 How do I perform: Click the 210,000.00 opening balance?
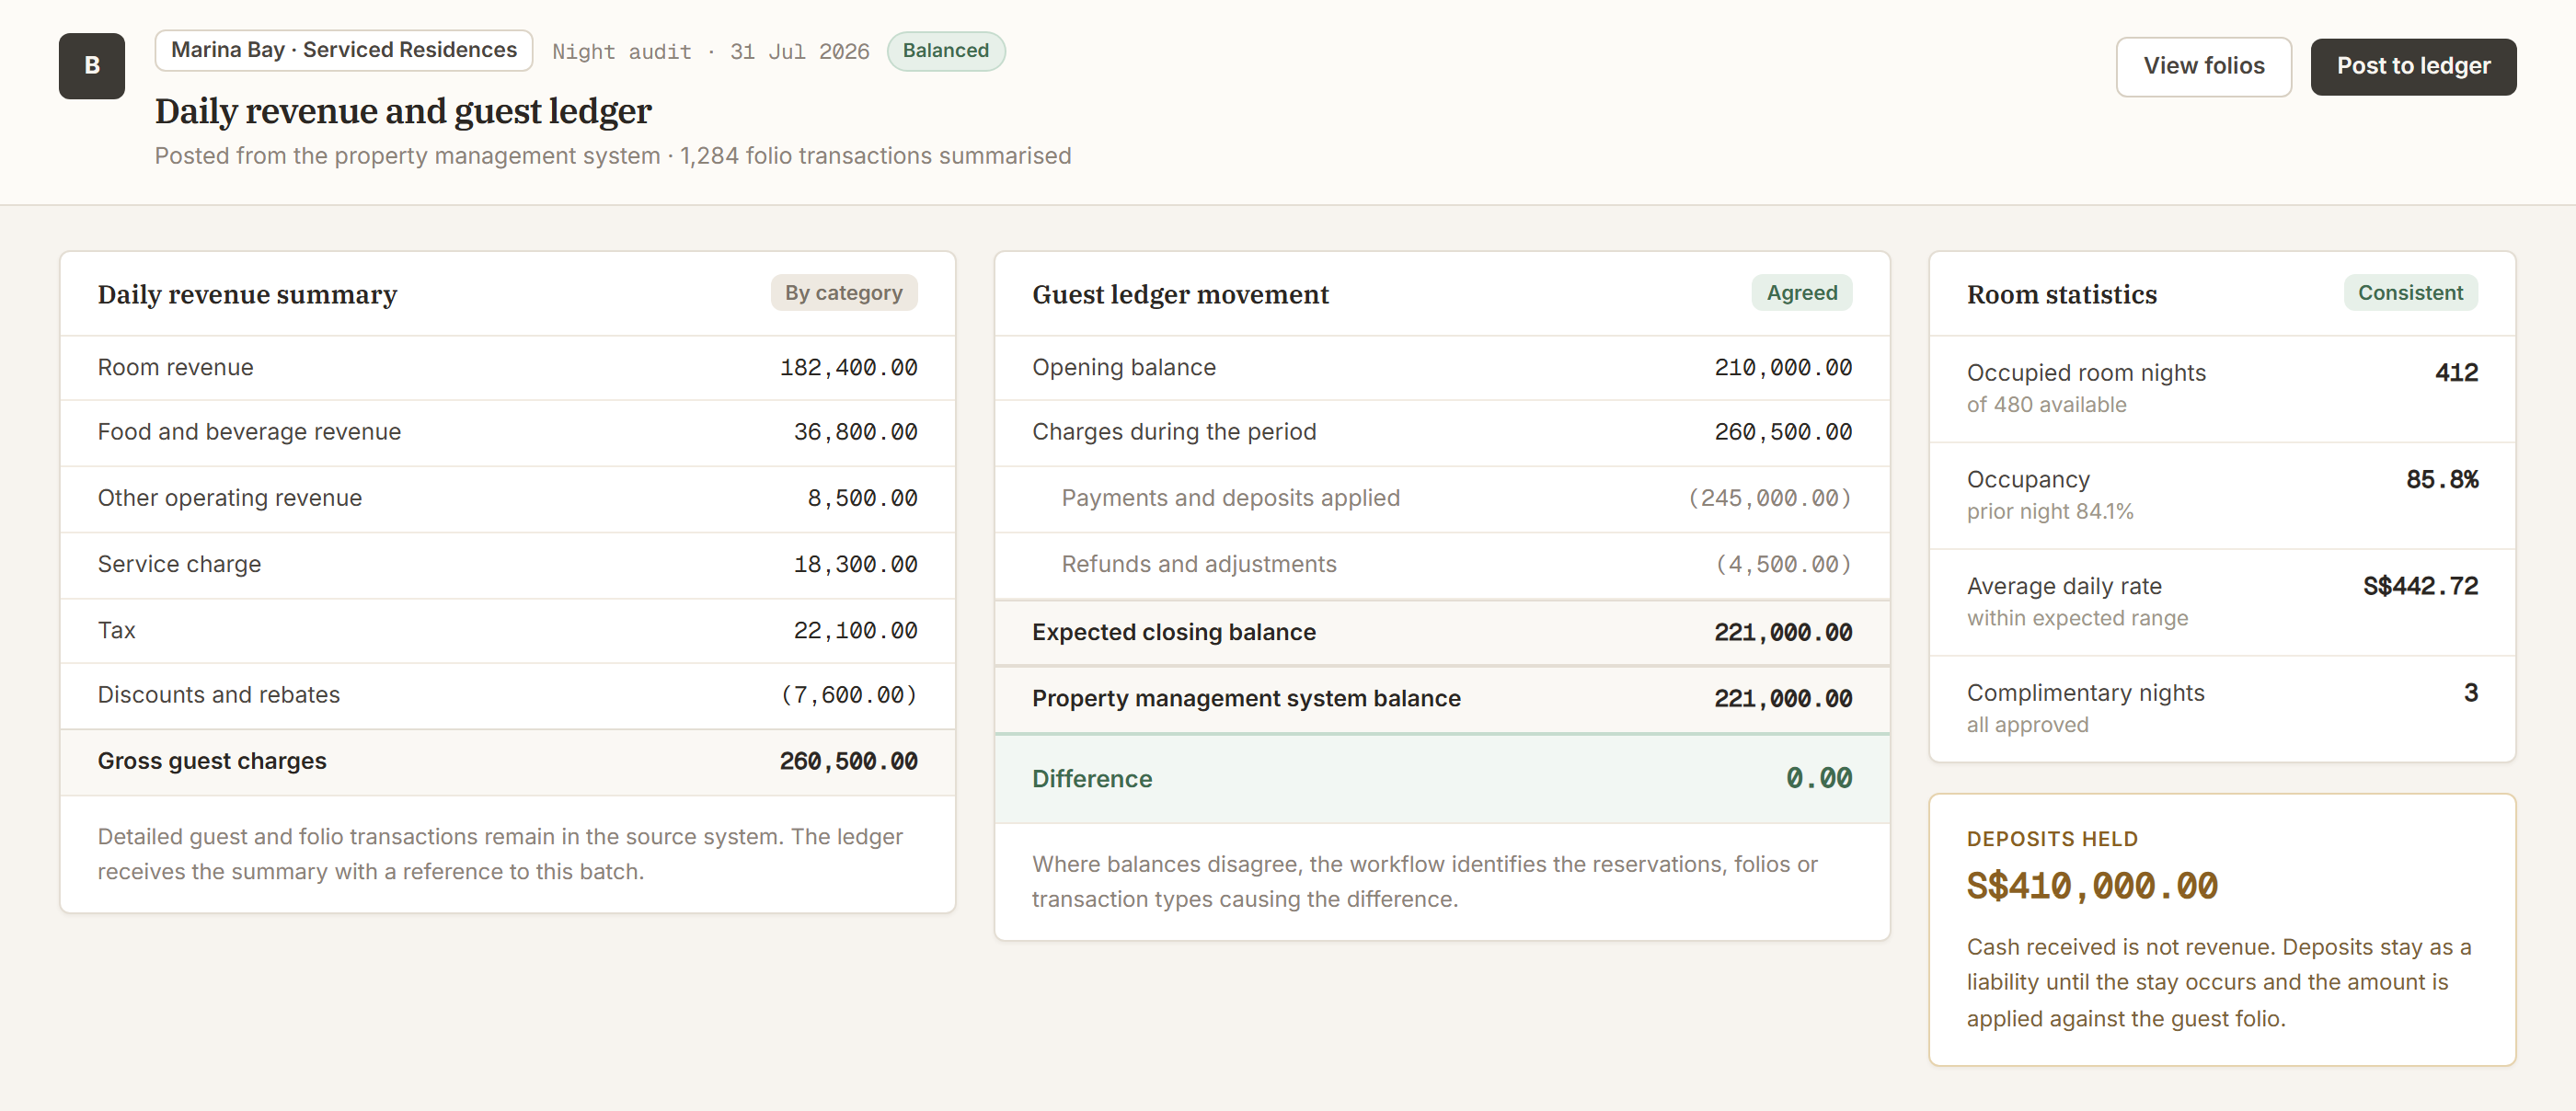click(x=1783, y=368)
